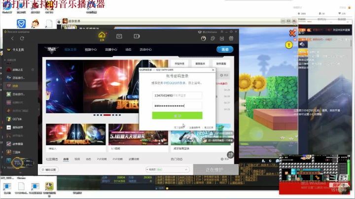Click the blue 活动 button
The image size is (355, 199).
tap(225, 49)
